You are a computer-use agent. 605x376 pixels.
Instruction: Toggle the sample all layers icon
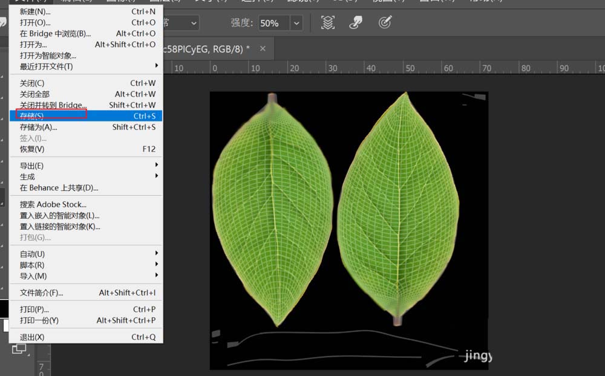point(327,23)
